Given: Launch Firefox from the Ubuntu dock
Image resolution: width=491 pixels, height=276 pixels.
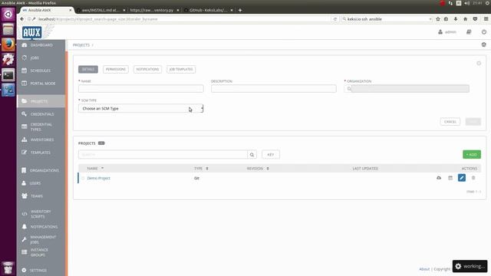Looking at the screenshot, I should click(x=8, y=44).
